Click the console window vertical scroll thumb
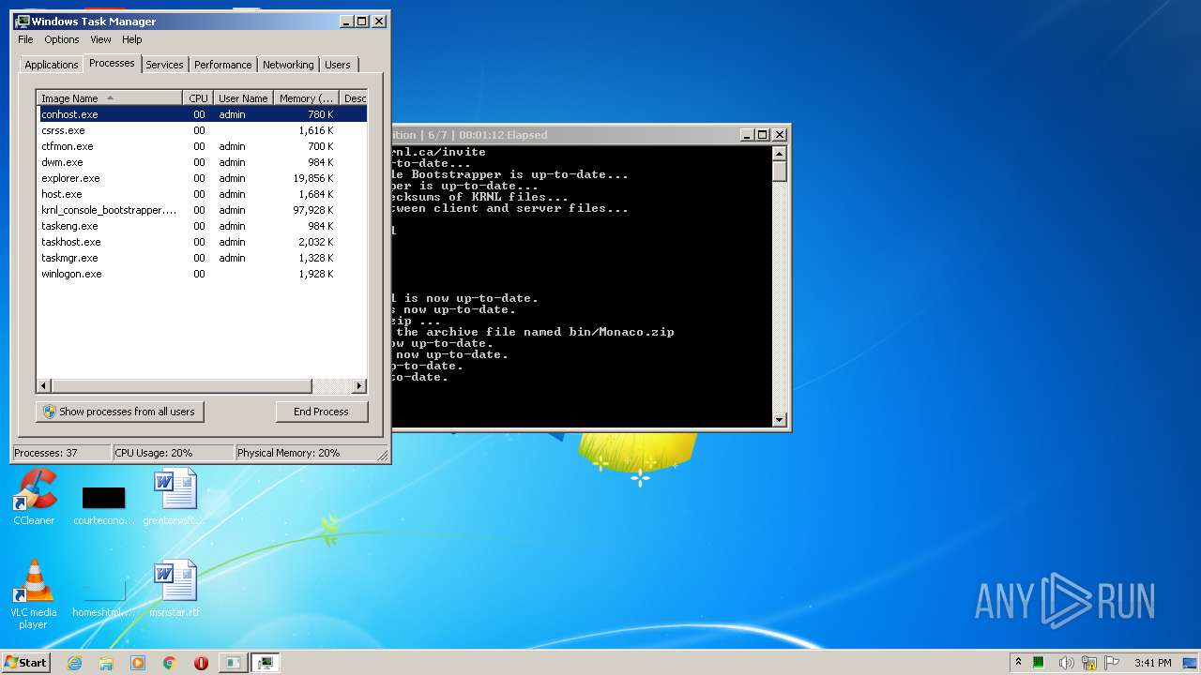The image size is (1201, 675). coord(779,171)
